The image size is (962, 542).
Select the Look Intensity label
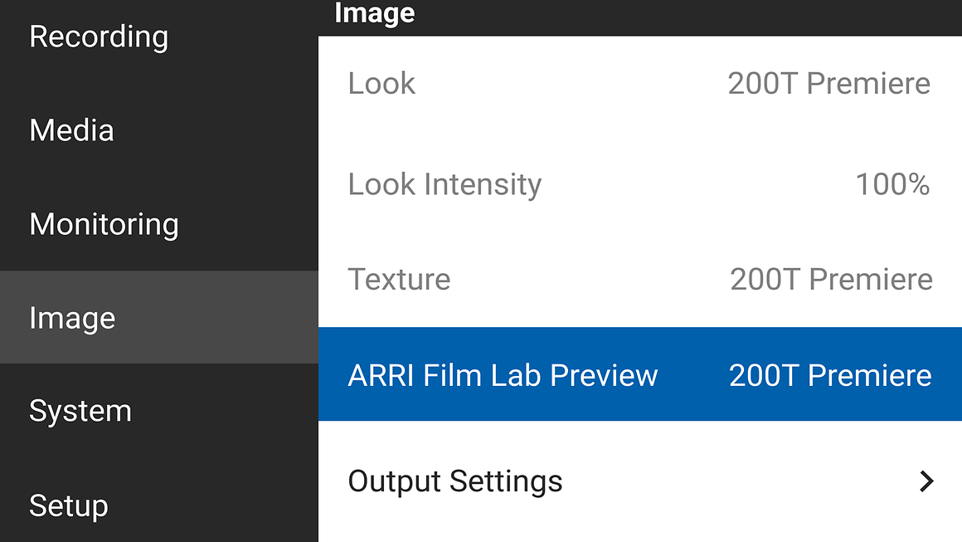445,184
